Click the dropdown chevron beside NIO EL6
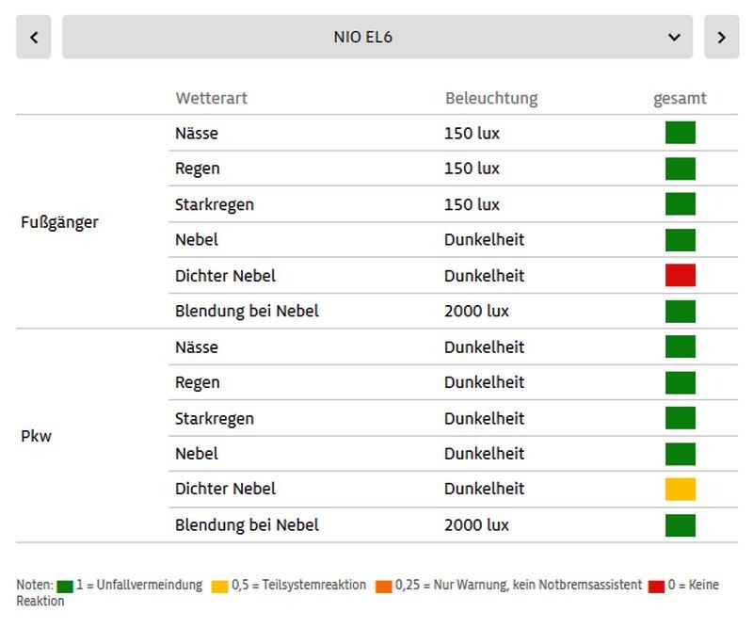This screenshot has width=753, height=628. [x=674, y=38]
